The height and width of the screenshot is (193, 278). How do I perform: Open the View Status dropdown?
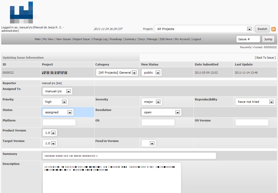click(152, 73)
